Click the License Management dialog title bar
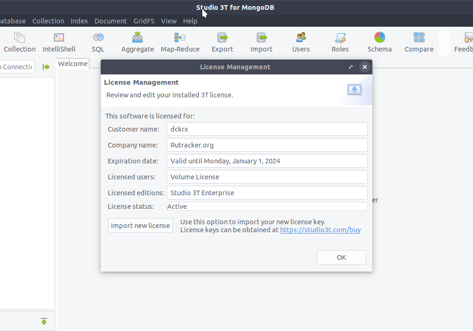This screenshot has height=331, width=473. 235,67
